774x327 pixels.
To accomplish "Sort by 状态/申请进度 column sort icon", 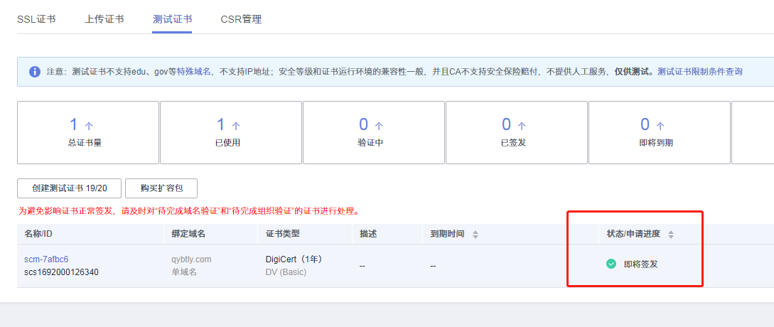I will click(x=670, y=234).
